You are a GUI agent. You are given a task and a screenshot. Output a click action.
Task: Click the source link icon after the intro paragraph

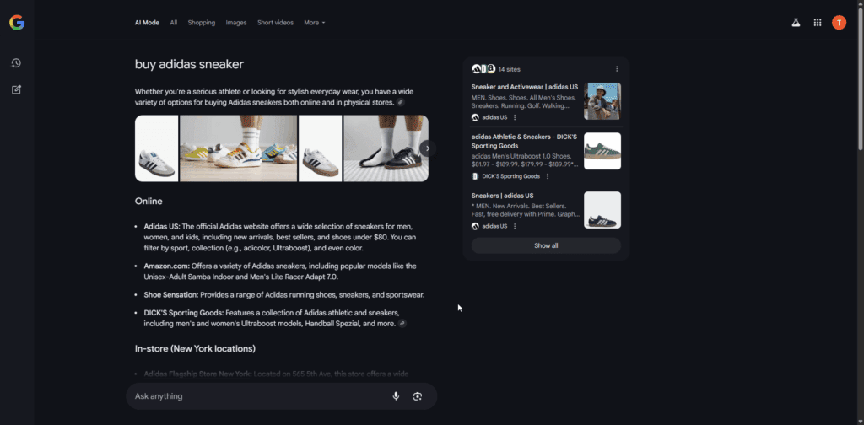click(401, 103)
